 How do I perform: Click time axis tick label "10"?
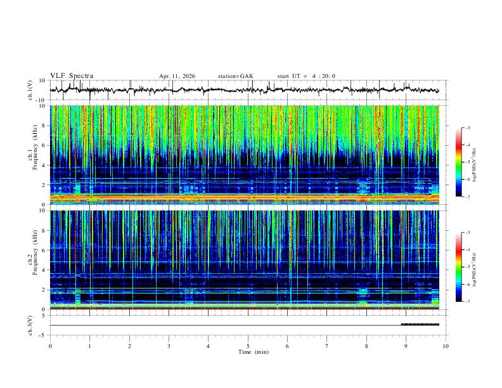446,346
